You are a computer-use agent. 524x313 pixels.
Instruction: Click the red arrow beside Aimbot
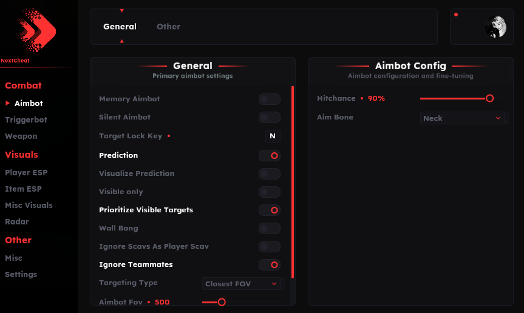pyautogui.click(x=8, y=103)
